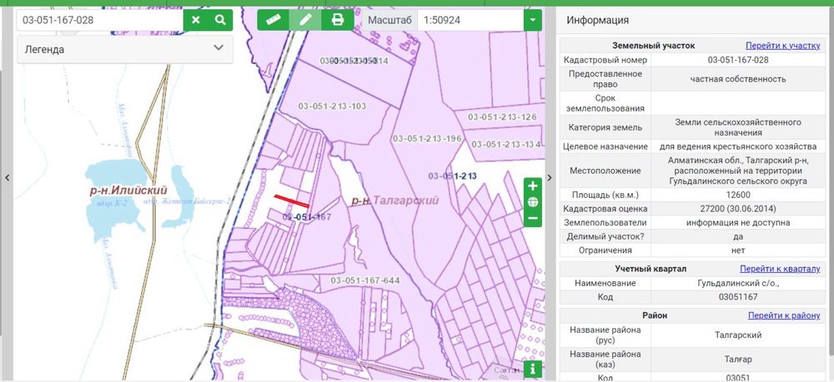The height and width of the screenshot is (382, 834).
Task: Open the map info button
Action: tap(533, 369)
